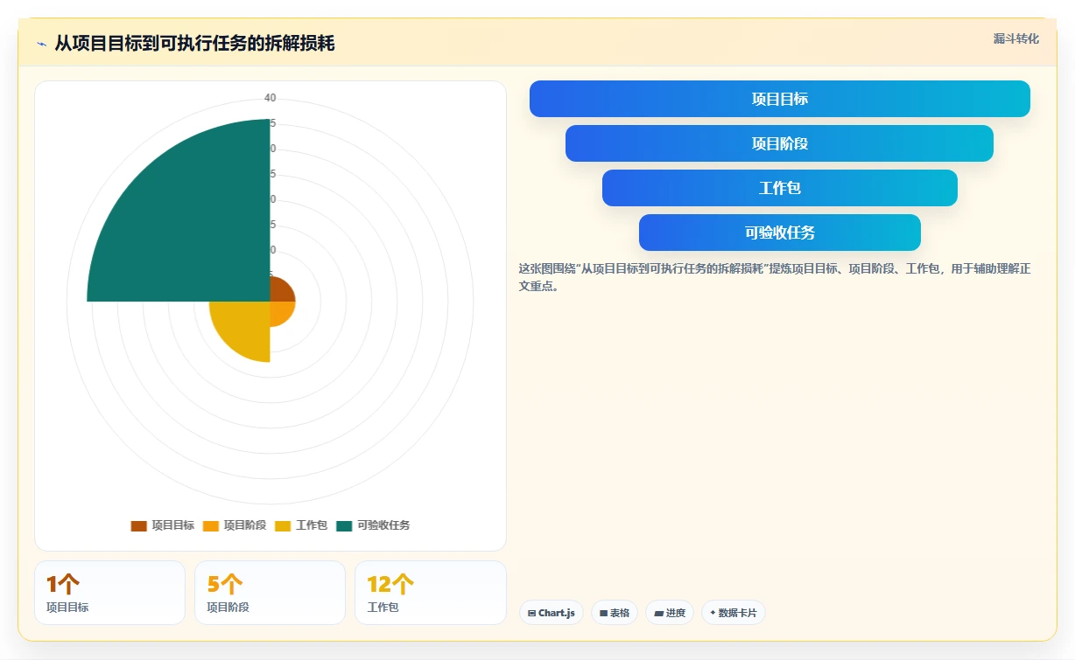Select the 进度 tag chip
This screenshot has height=660, width=1075.
[670, 613]
